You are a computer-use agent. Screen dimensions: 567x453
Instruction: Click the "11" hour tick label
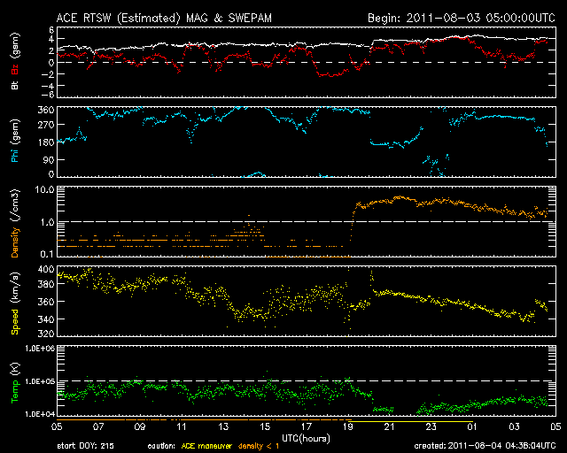[x=182, y=426]
